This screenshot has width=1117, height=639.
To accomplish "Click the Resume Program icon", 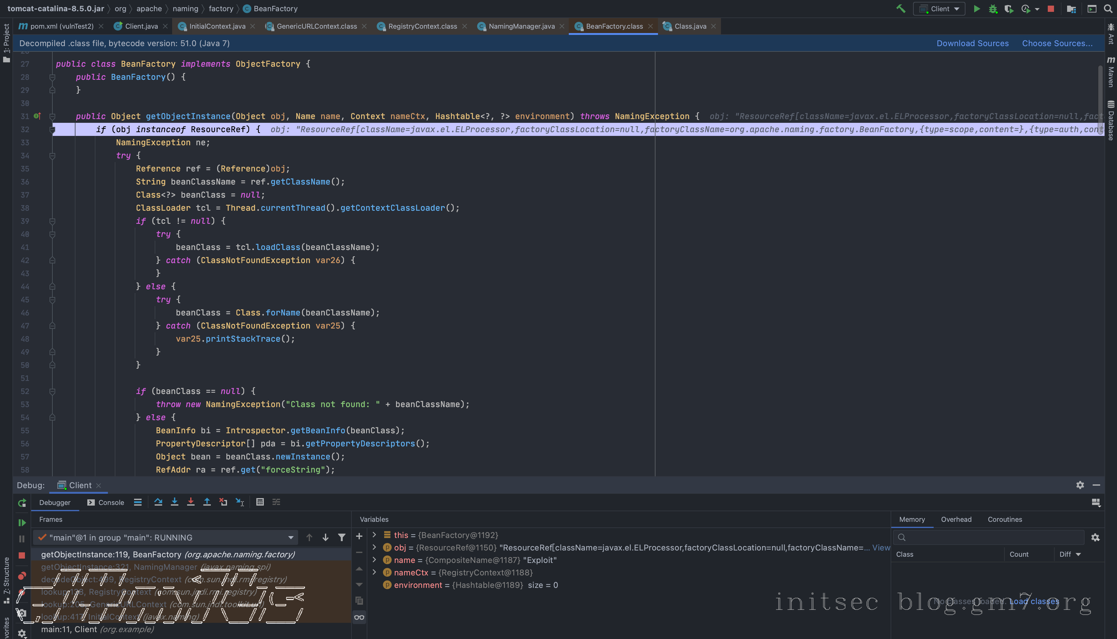I will pos(22,523).
